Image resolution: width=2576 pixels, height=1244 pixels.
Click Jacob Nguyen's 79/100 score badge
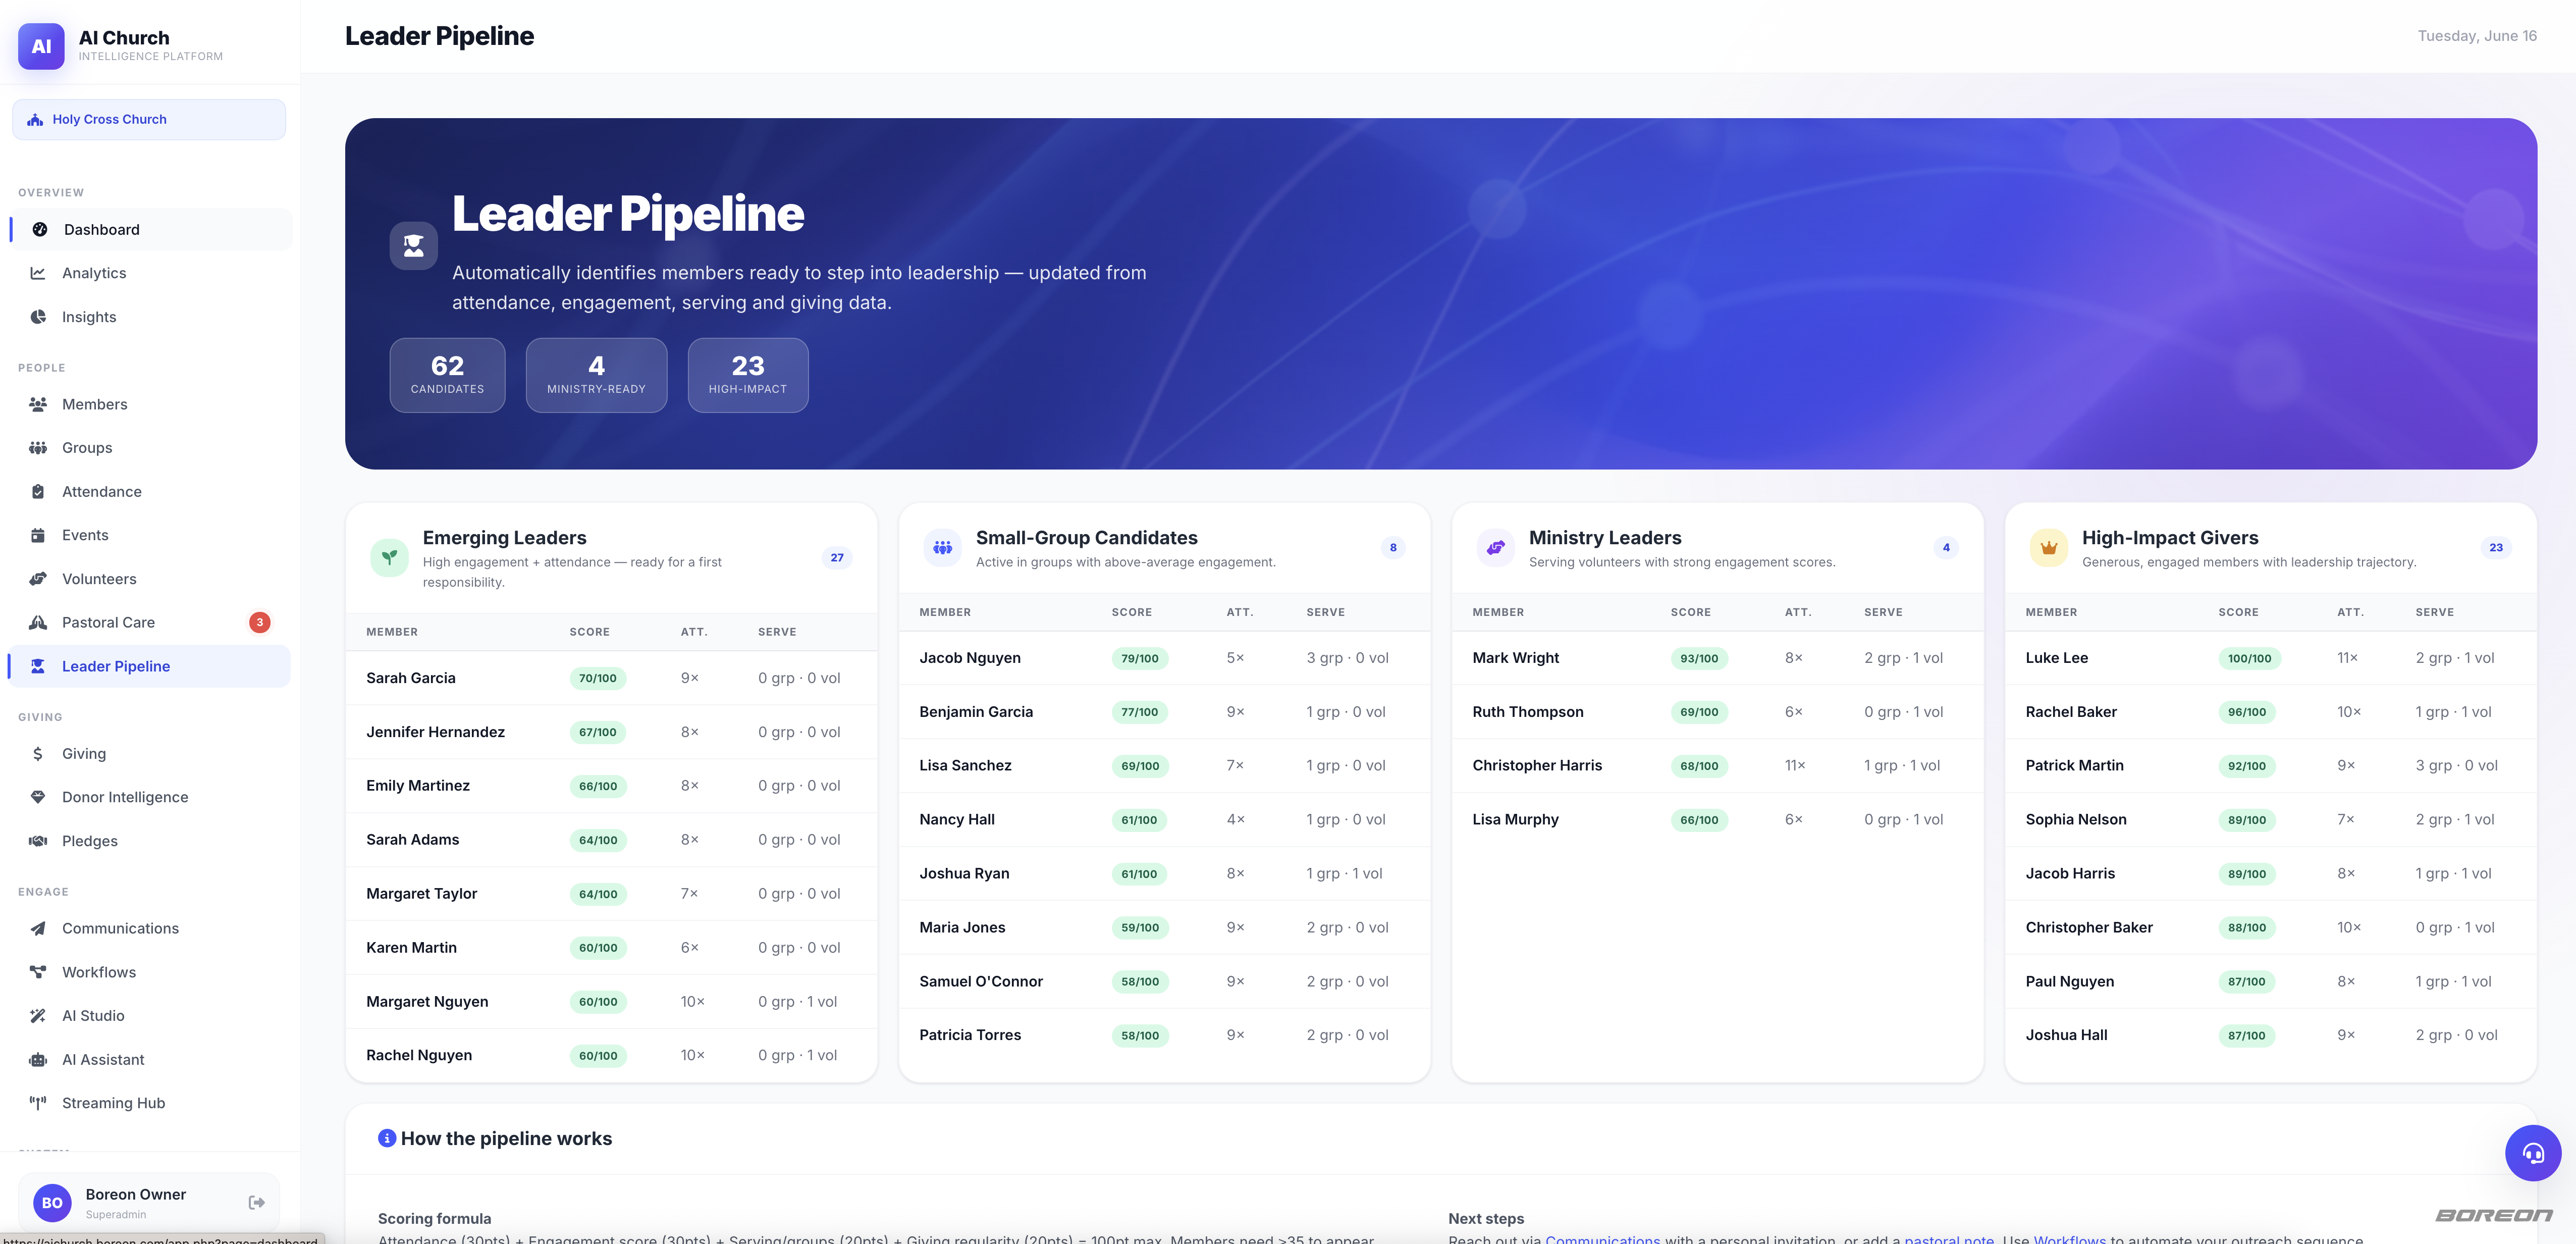click(1140, 658)
